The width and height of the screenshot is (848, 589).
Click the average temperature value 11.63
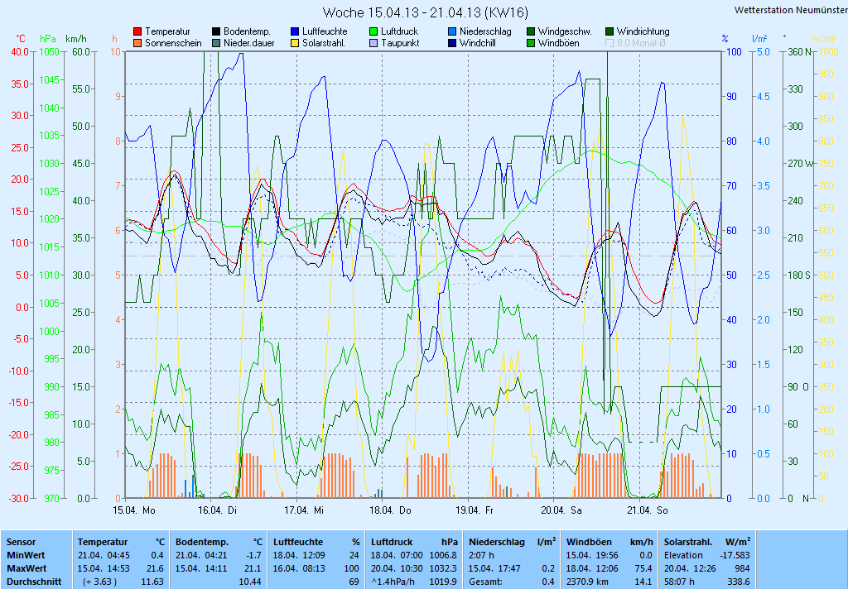[152, 582]
